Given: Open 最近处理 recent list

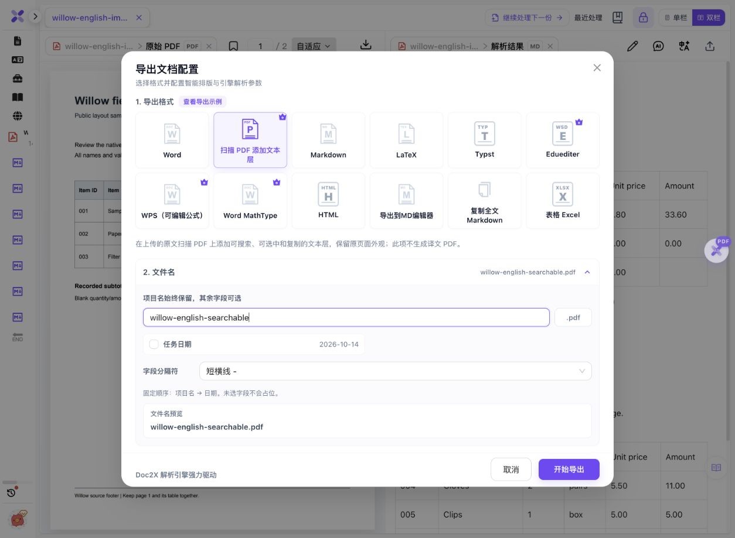Looking at the screenshot, I should click(x=588, y=18).
